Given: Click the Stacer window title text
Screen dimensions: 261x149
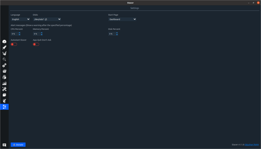Looking at the screenshot, I should [130, 3].
